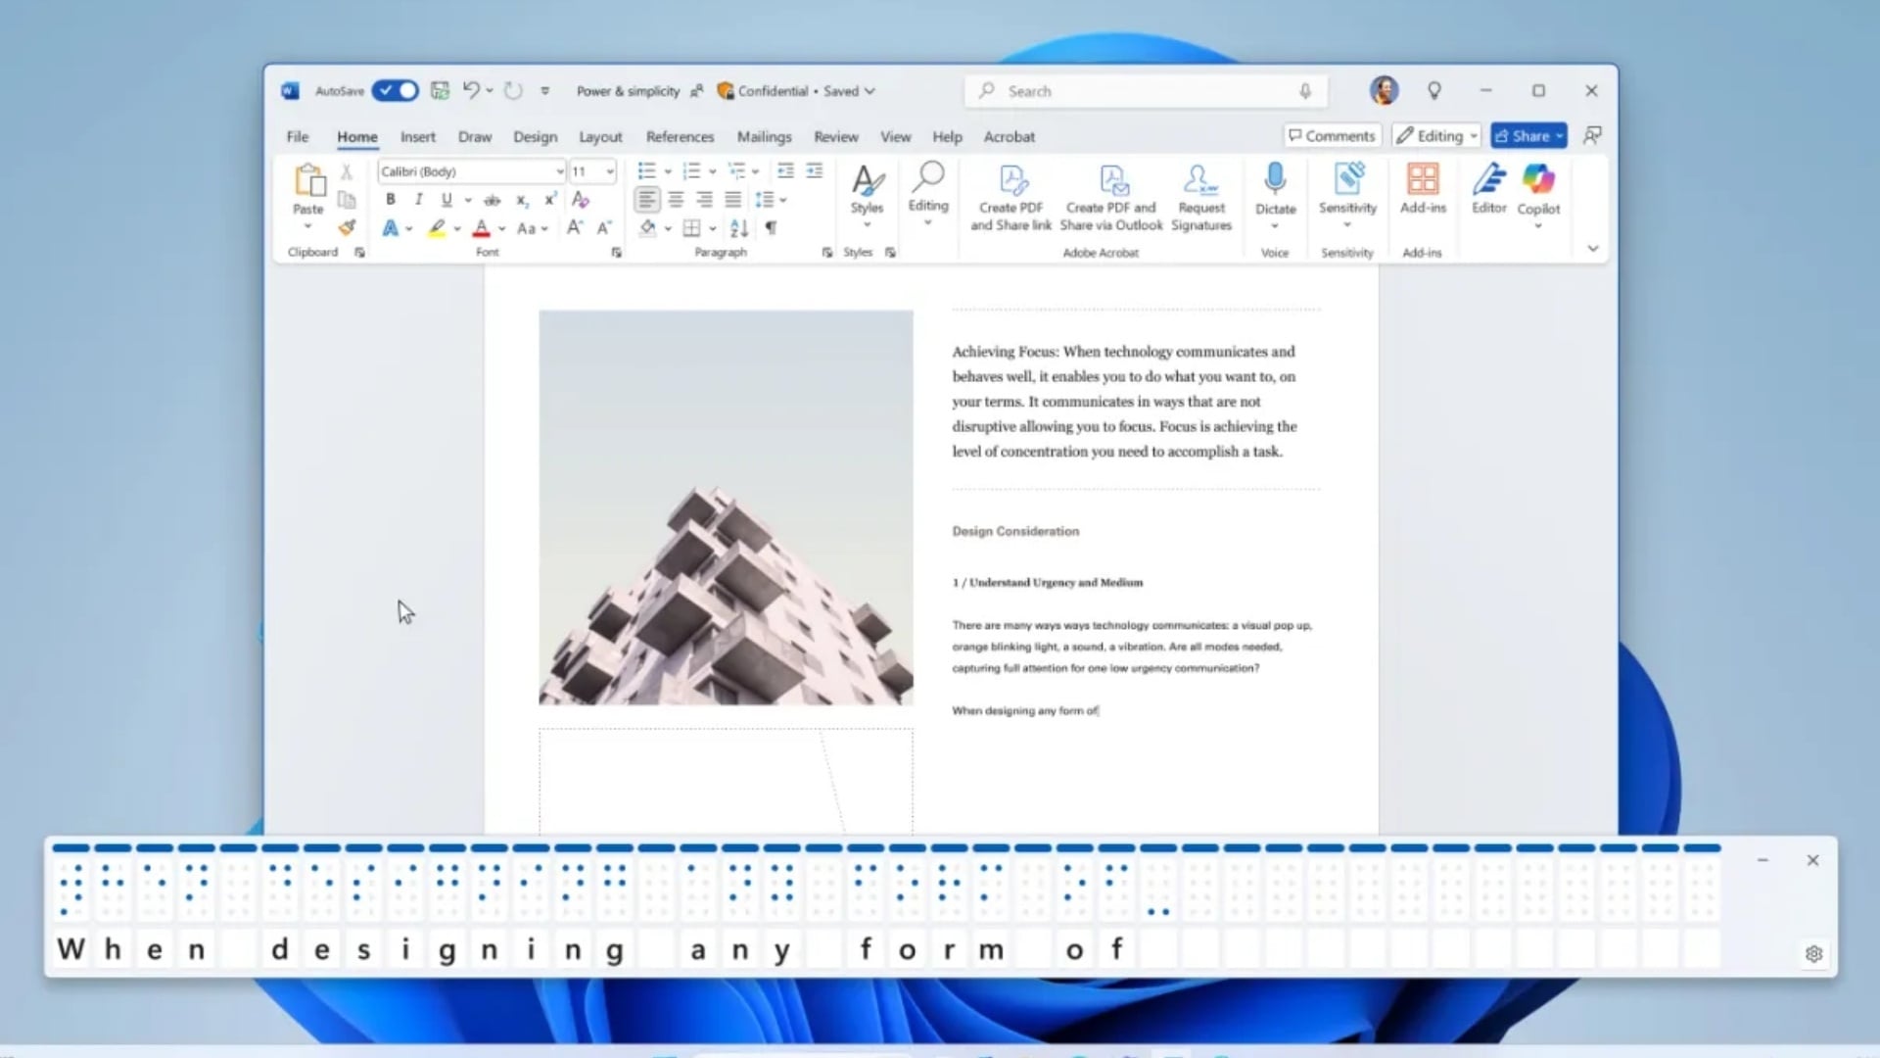Open the Font dialog launcher
Viewport: 1880px width, 1058px height.
tap(616, 253)
